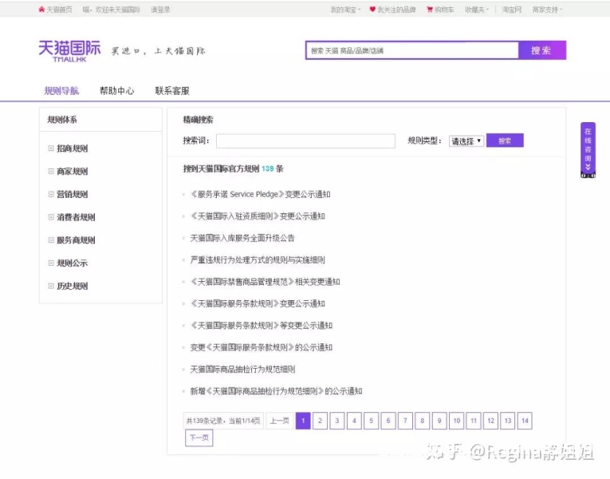Open 严重违规行为处理方式的规则与实施细则

[x=258, y=259]
